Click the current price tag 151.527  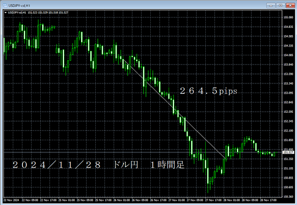pyautogui.click(x=288, y=152)
